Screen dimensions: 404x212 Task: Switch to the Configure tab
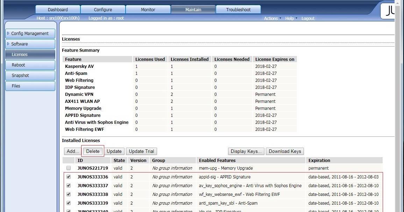click(103, 9)
